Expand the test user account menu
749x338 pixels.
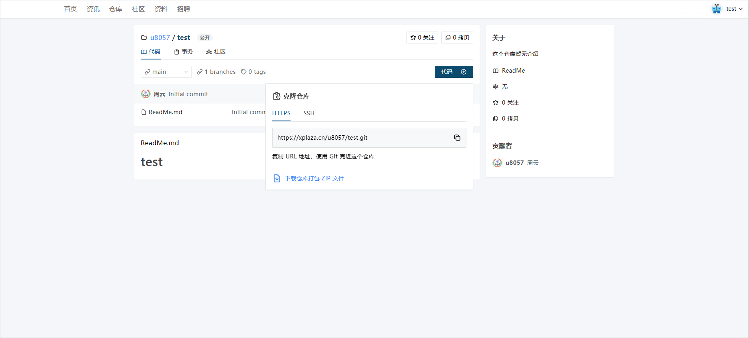point(734,9)
